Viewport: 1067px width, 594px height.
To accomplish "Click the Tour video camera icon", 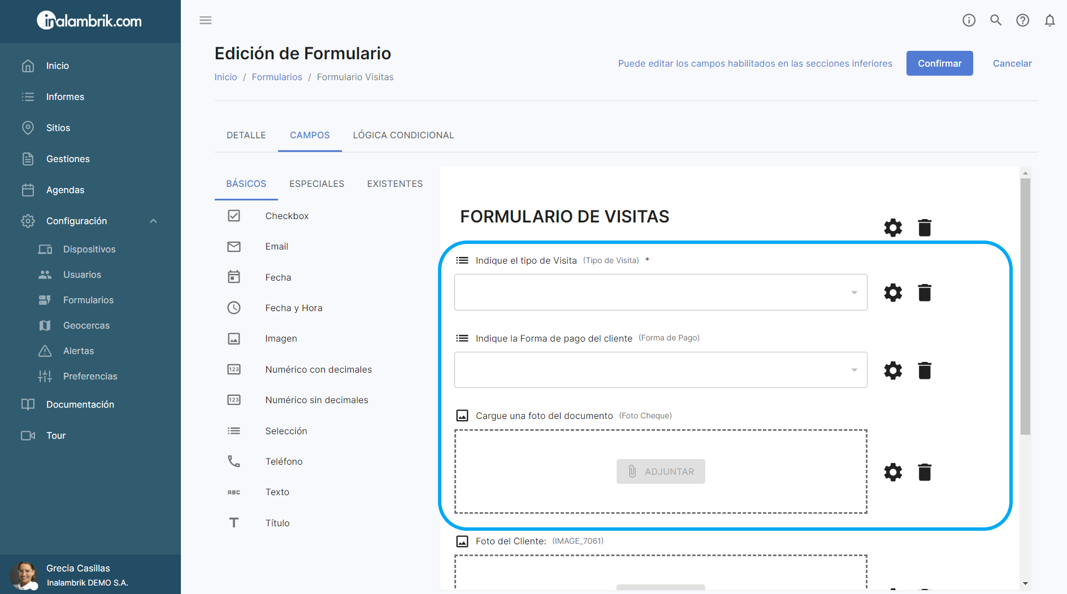I will tap(28, 435).
